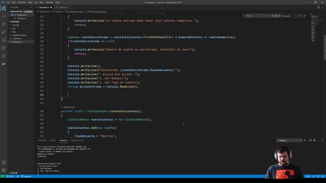Toggle Match Whole Word in Find widget
The width and height of the screenshot is (326, 183).
tap(276, 16)
